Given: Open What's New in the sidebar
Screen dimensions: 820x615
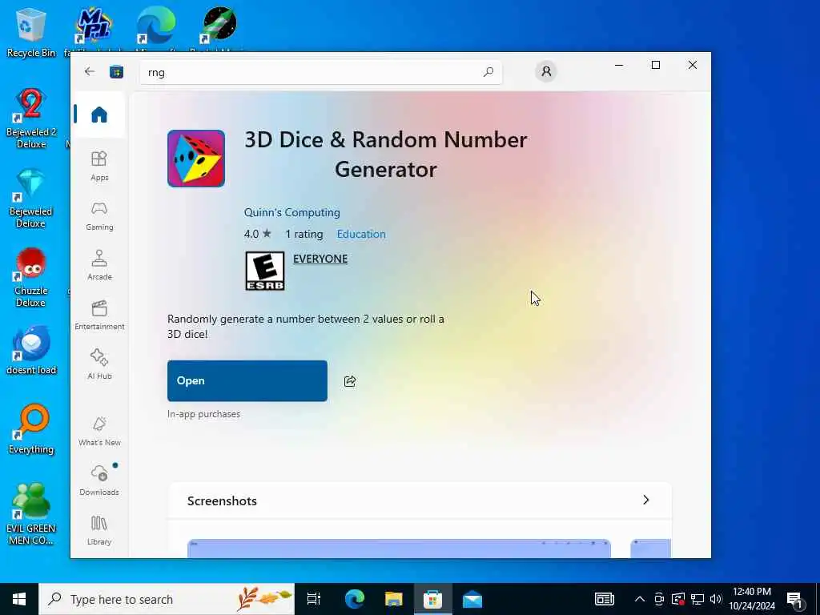Looking at the screenshot, I should click(x=98, y=431).
